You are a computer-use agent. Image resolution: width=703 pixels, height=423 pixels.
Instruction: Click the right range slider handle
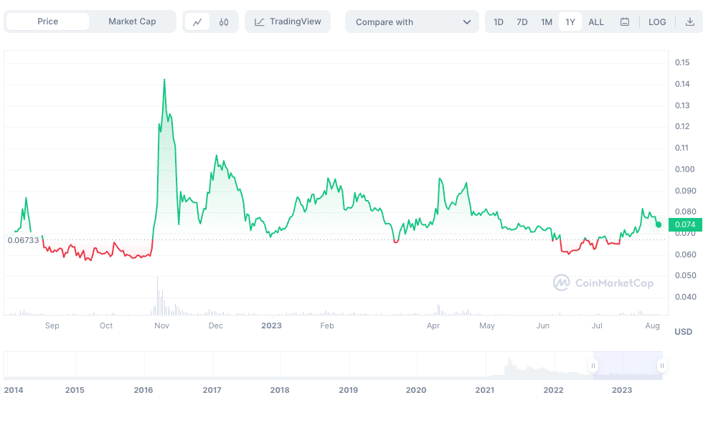coord(661,366)
